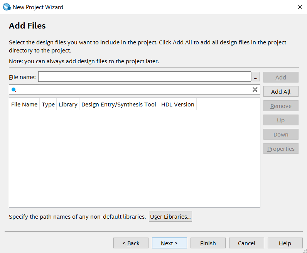Viewport: 307px width, 253px height.
Task: Select the Design Entry/Synthesis Tool column header
Action: pyautogui.click(x=119, y=105)
